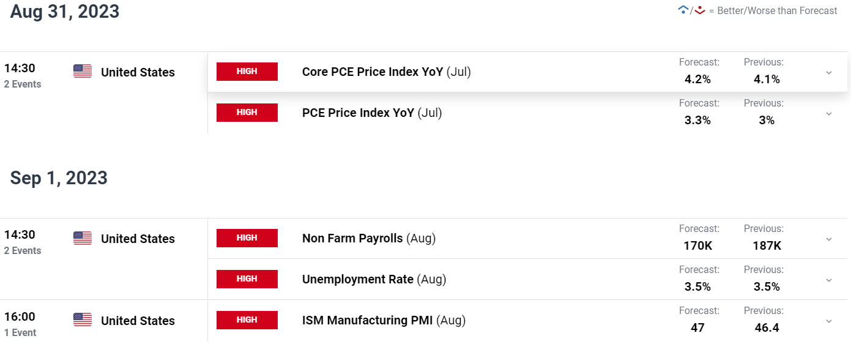This screenshot has width=851, height=344.
Task: Open the ISM Manufacturing PMI (Aug) event
Action: click(384, 320)
